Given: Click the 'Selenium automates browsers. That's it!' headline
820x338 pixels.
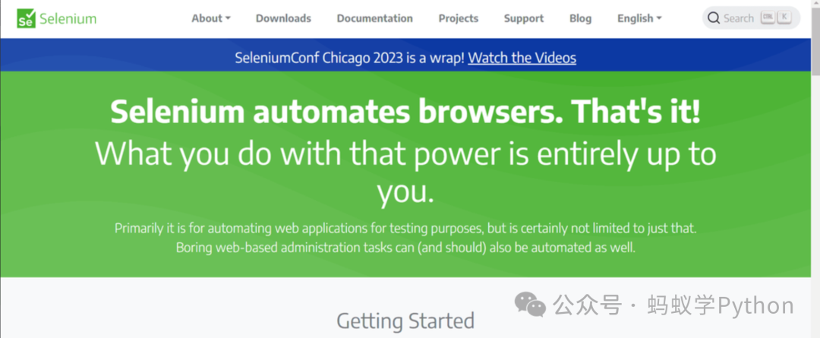Looking at the screenshot, I should coord(405,111).
